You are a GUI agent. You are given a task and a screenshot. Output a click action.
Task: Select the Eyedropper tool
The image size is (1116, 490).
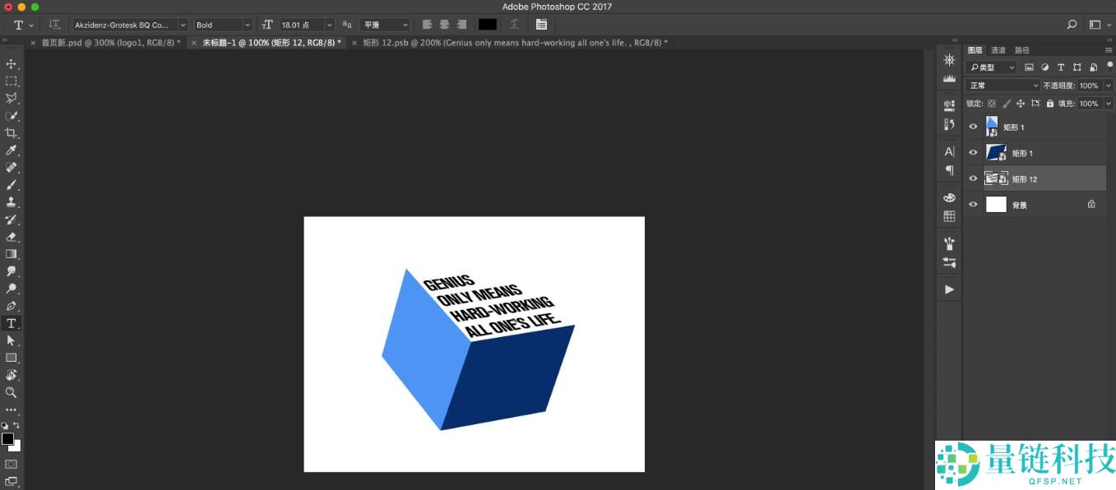pyautogui.click(x=12, y=150)
